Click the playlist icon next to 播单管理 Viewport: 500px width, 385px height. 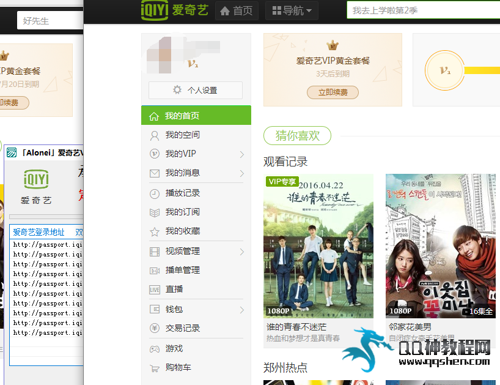(155, 271)
